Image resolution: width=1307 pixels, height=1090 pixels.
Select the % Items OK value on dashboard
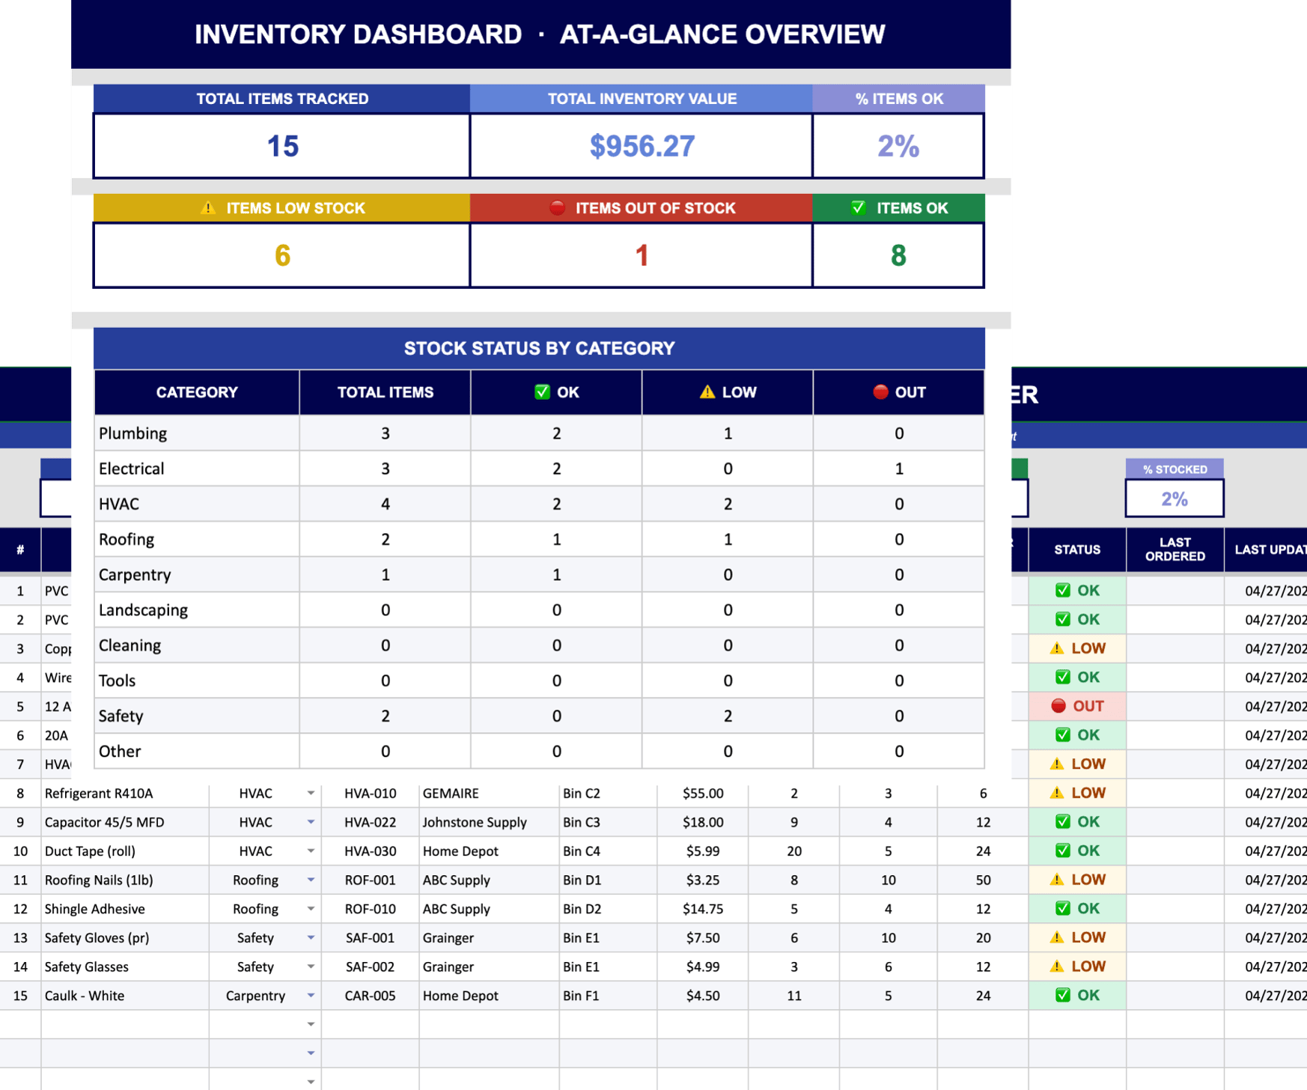(x=898, y=146)
